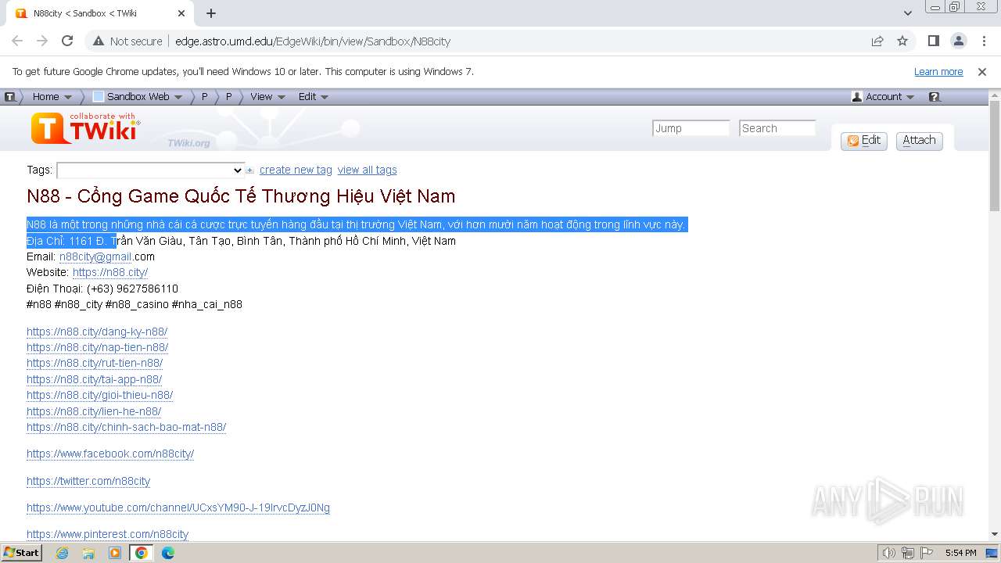Click the TWiki T icon in menu bar

(x=10, y=97)
